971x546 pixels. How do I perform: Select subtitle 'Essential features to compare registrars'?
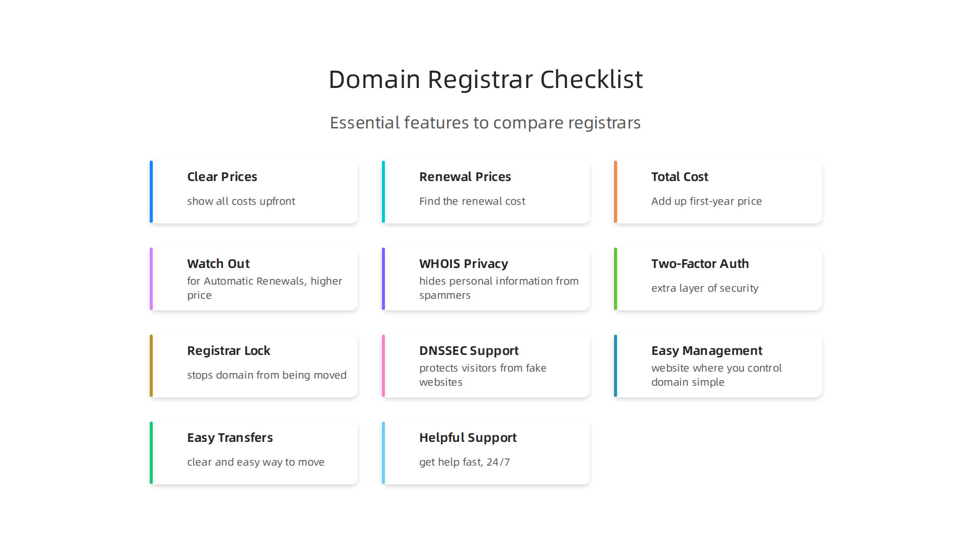485,122
